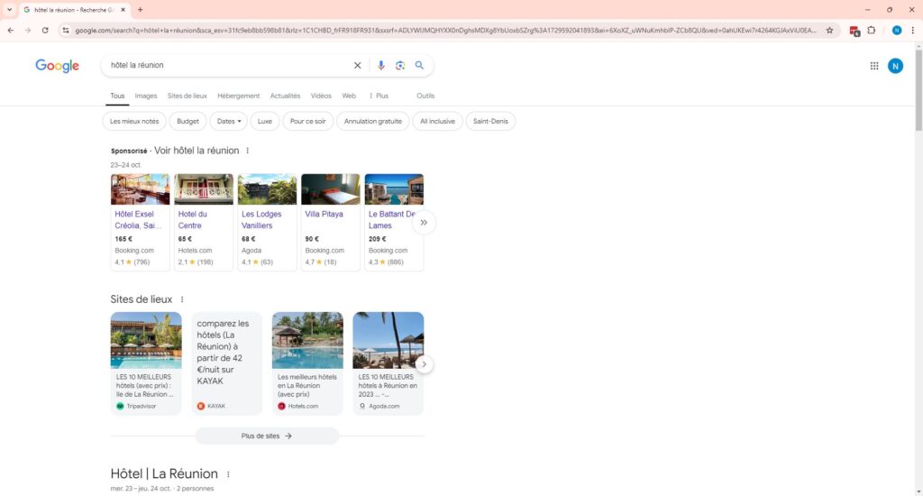Open Les Lodges Vanilliers sponsored link
Image resolution: width=923 pixels, height=496 pixels.
click(x=261, y=220)
